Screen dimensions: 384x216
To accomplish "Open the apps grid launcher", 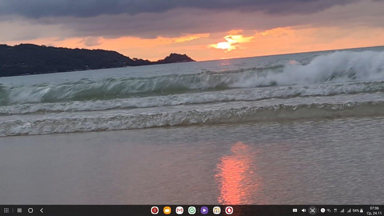I will (6, 210).
